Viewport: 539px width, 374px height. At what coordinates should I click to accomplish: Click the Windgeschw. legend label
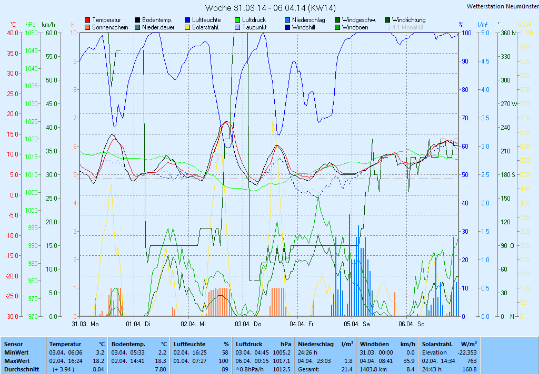pyautogui.click(x=359, y=20)
